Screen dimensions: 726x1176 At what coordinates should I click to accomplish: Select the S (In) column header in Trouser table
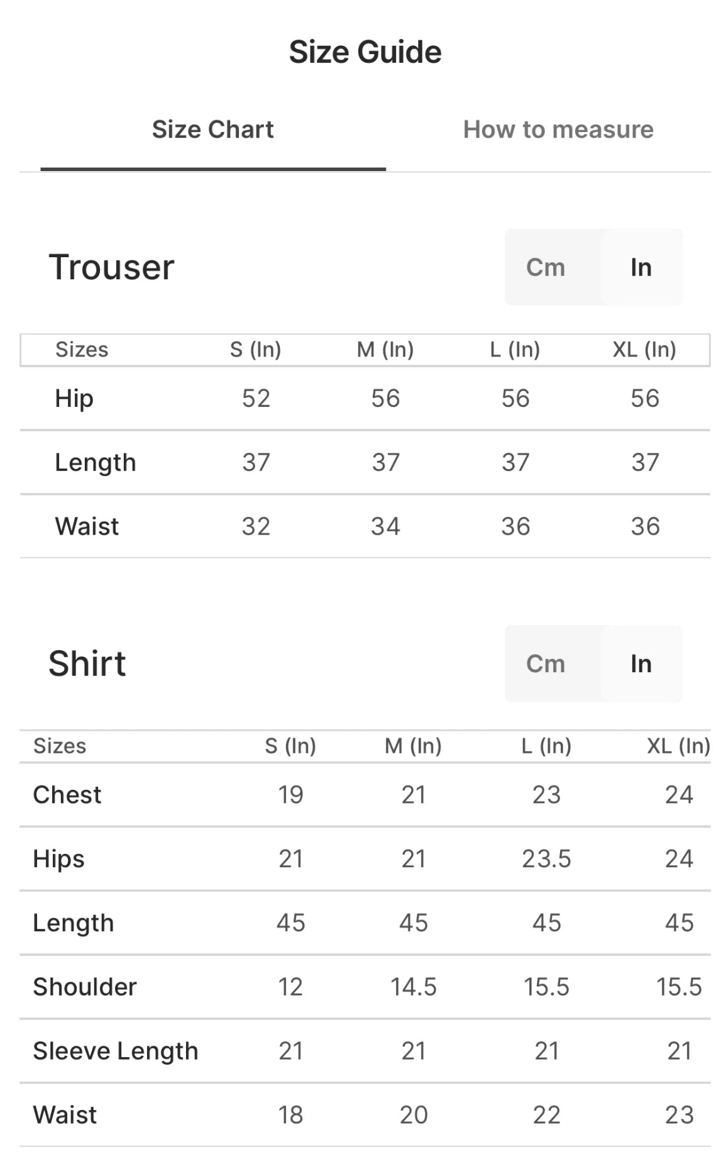[x=255, y=350]
